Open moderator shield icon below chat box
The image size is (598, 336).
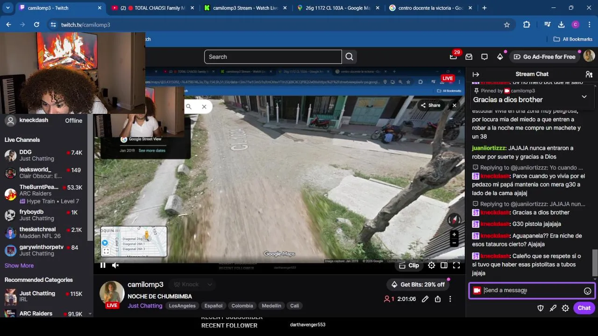(x=541, y=308)
